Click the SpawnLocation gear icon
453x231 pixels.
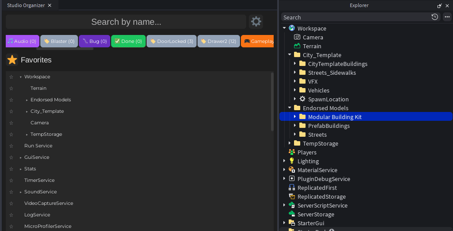pos(302,99)
